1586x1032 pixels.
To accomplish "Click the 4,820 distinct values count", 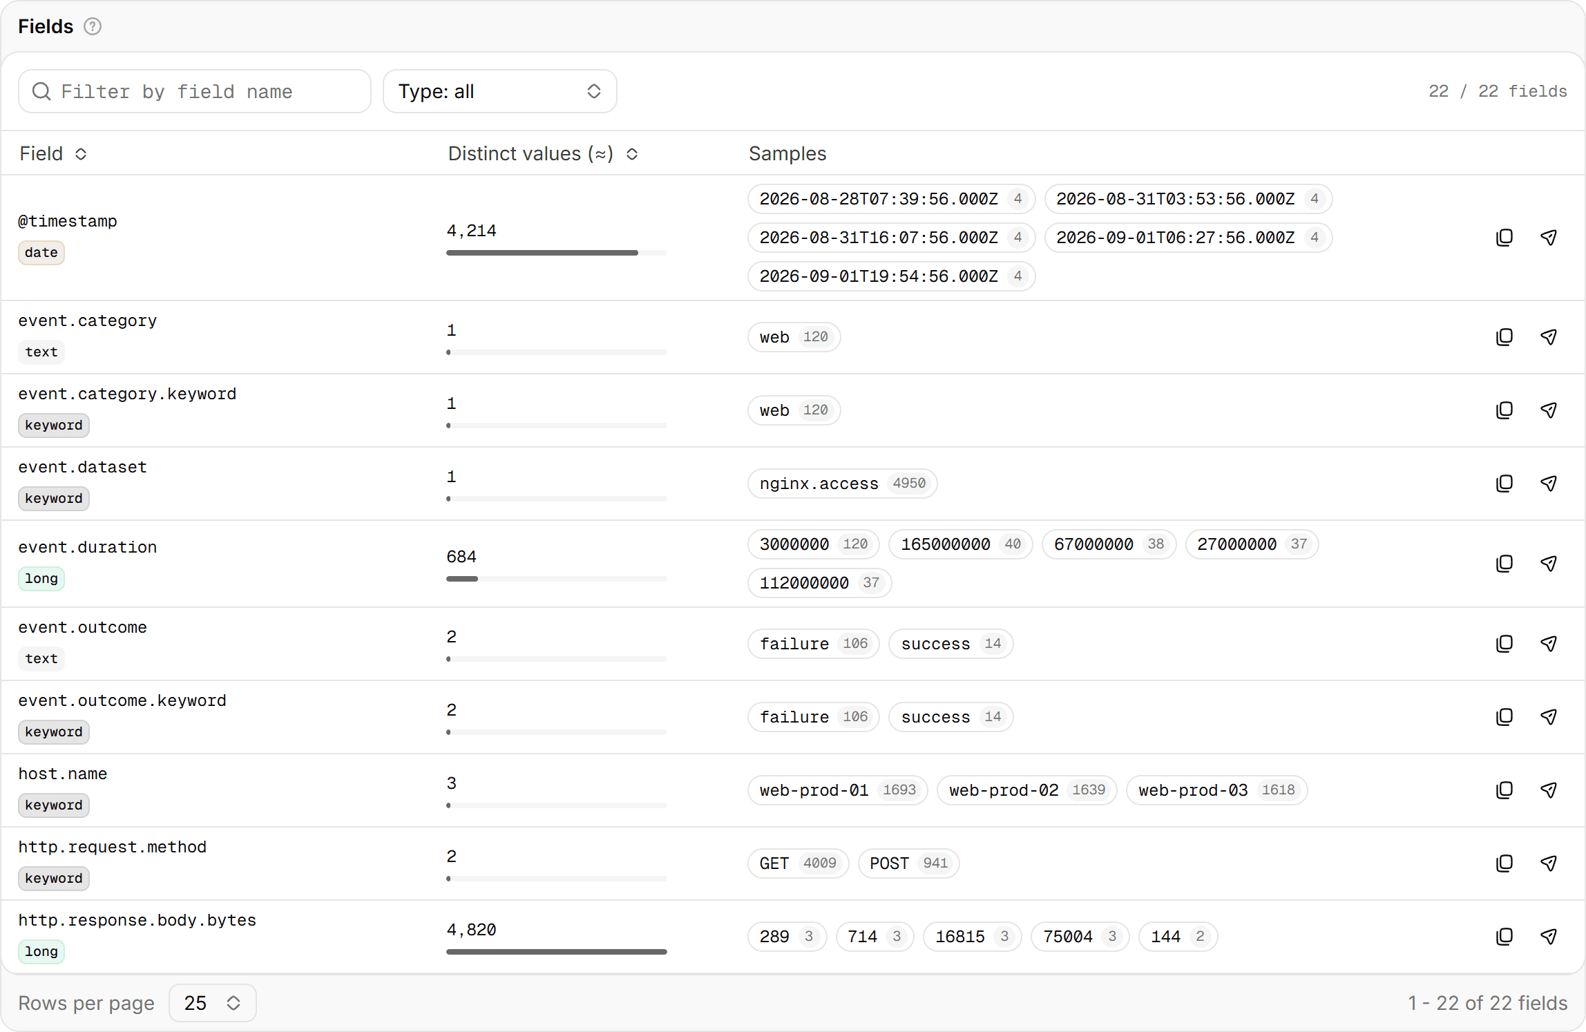I will click(472, 930).
